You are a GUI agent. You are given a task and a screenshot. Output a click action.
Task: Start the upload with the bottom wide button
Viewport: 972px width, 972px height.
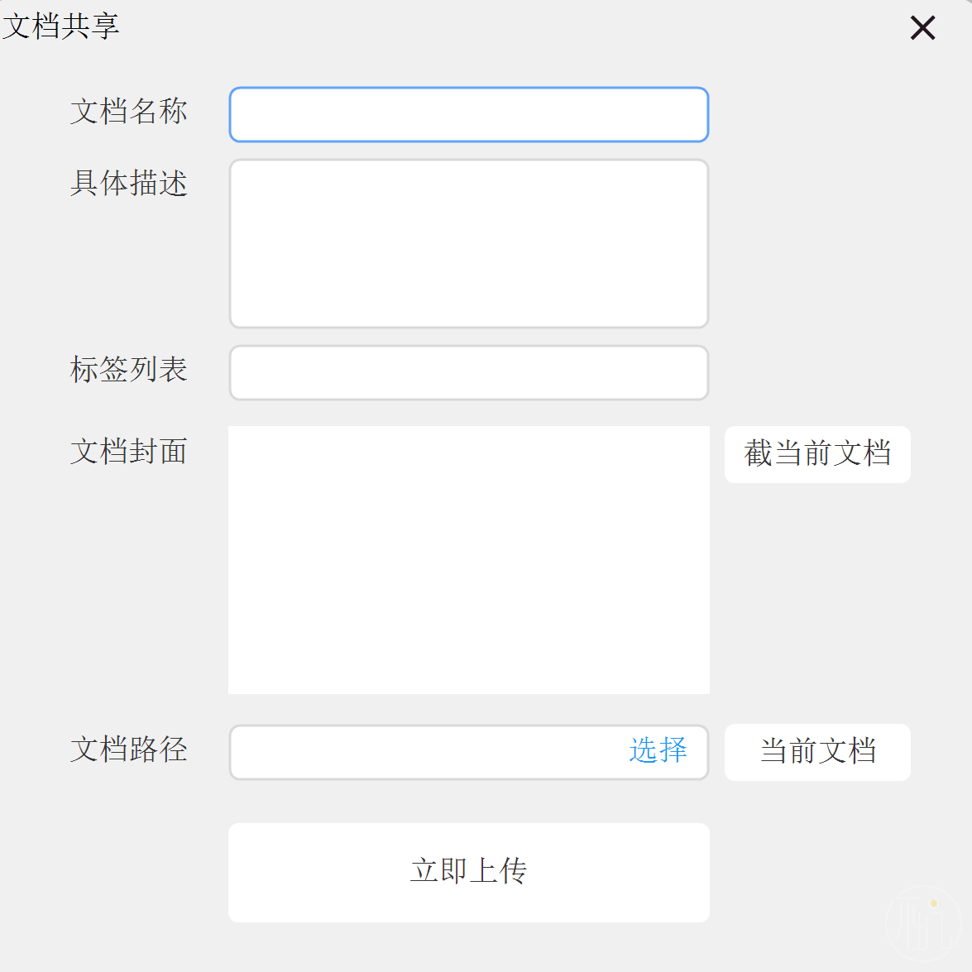tap(469, 872)
